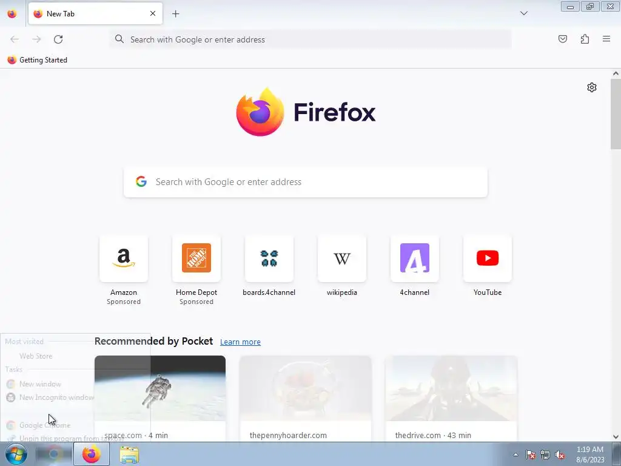Open the 4channel shortcut tile
This screenshot has height=466, width=621.
click(x=415, y=258)
